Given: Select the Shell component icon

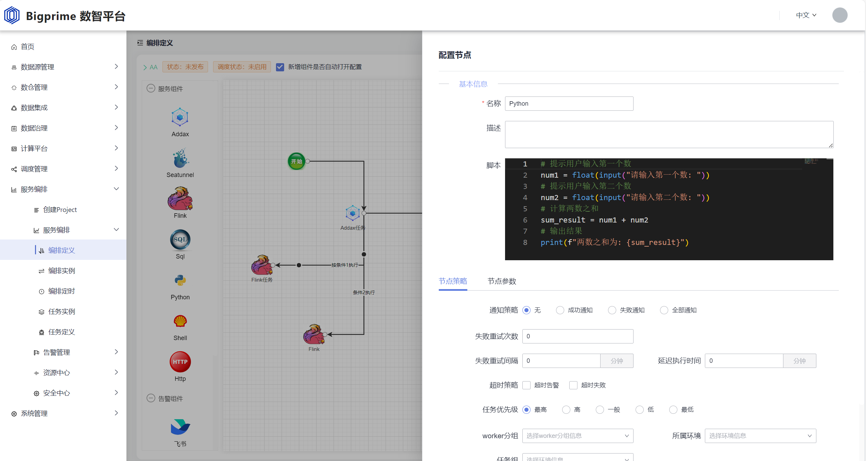Looking at the screenshot, I should coord(180,321).
